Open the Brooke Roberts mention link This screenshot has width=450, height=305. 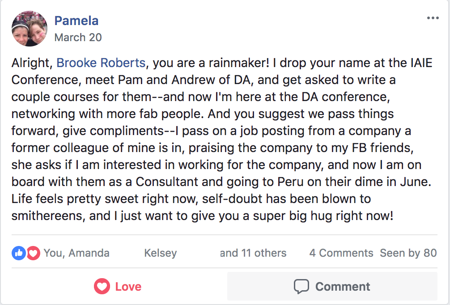tap(101, 63)
